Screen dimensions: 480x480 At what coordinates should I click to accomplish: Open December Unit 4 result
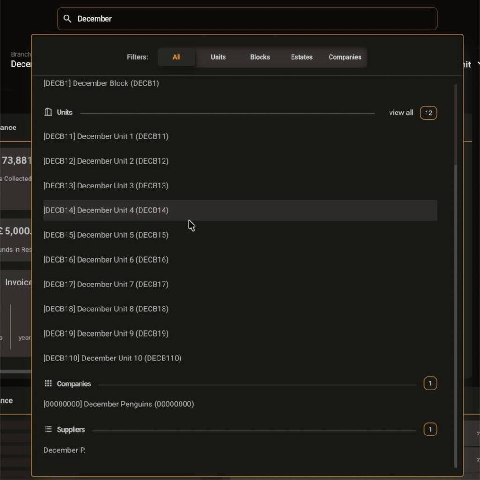pos(106,210)
